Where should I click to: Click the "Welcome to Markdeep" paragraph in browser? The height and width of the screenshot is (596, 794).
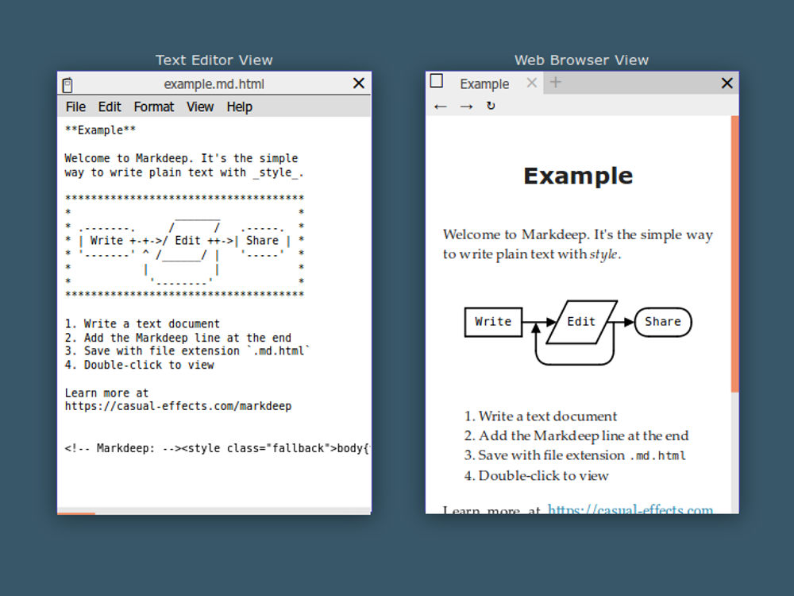[578, 244]
